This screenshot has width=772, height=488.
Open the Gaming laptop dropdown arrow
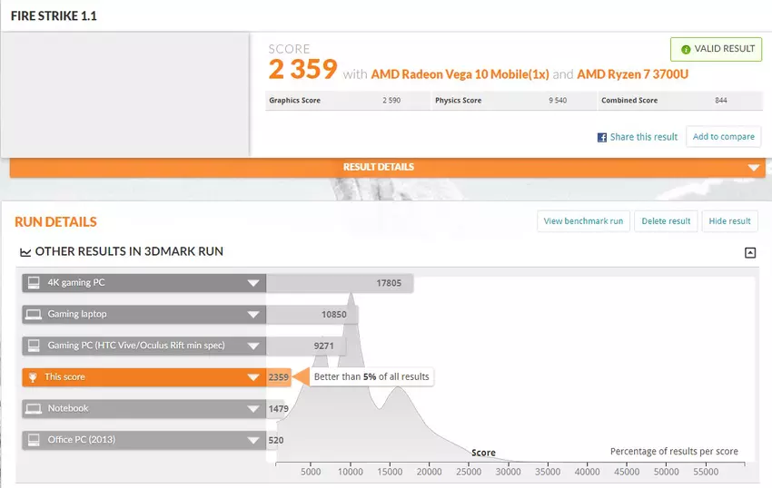(253, 315)
